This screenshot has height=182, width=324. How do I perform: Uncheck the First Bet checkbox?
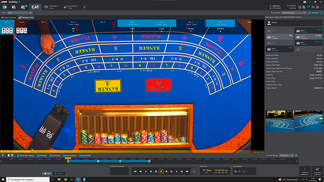pyautogui.click(x=38, y=156)
